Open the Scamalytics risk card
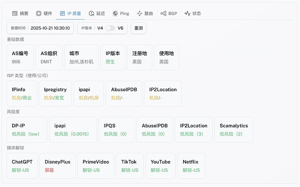The image size is (300, 187). click(x=233, y=129)
